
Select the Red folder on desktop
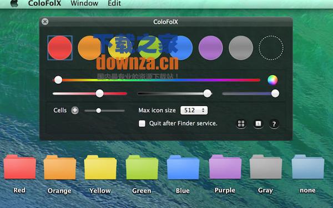(20, 167)
